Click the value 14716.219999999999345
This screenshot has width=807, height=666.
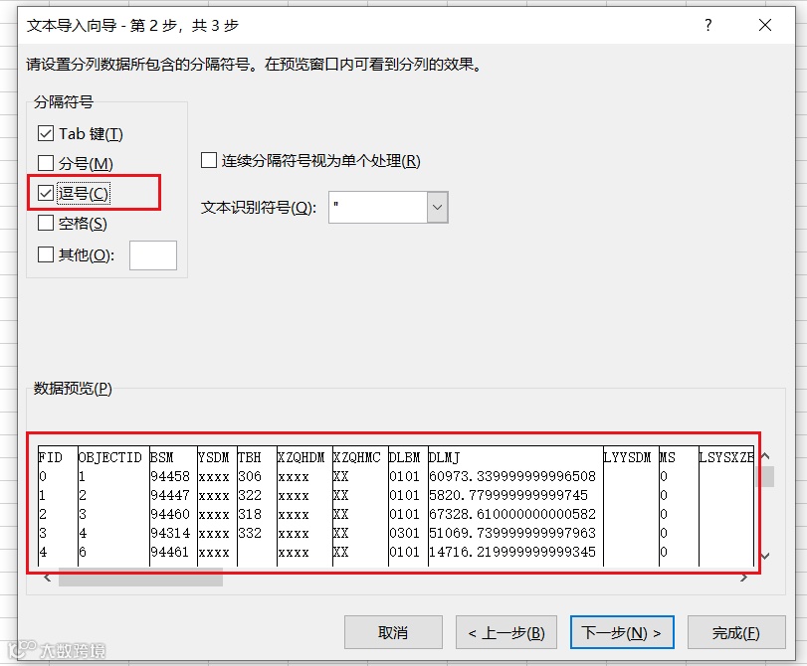(512, 552)
